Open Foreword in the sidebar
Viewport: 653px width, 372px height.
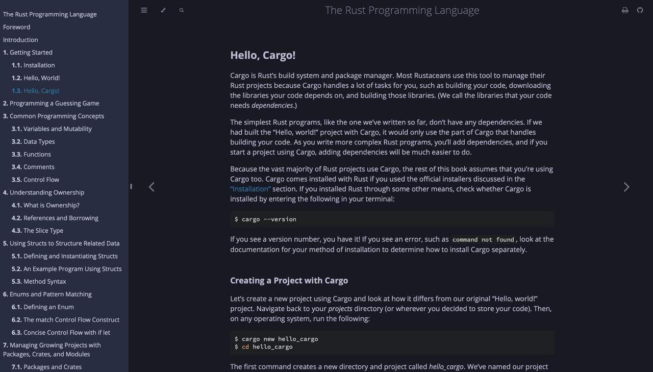pos(16,27)
